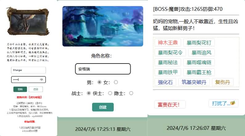Click the green login button
Viewport: 245px width, 136px height.
20,89
